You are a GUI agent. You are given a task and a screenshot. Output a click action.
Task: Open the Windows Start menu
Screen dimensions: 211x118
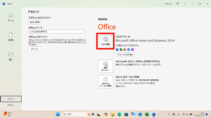click(58, 114)
